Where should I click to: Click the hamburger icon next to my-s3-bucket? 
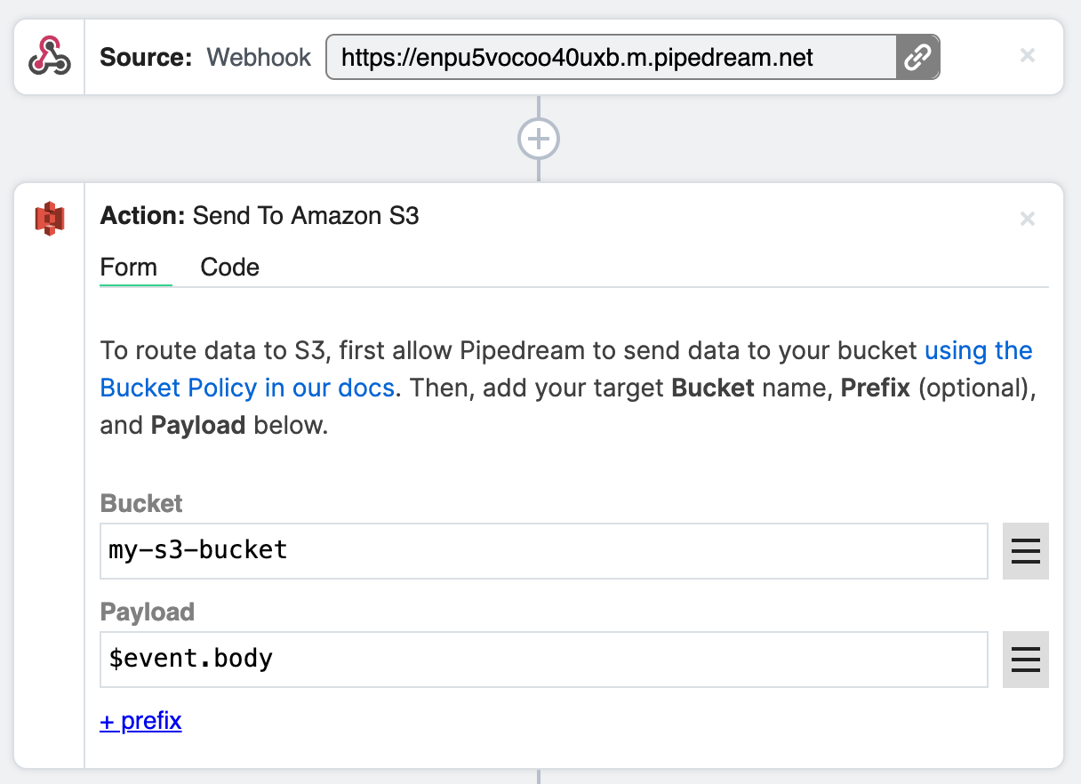coord(1025,551)
